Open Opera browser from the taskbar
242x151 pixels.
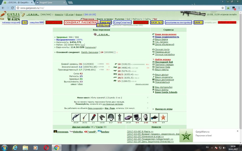[46, 148]
